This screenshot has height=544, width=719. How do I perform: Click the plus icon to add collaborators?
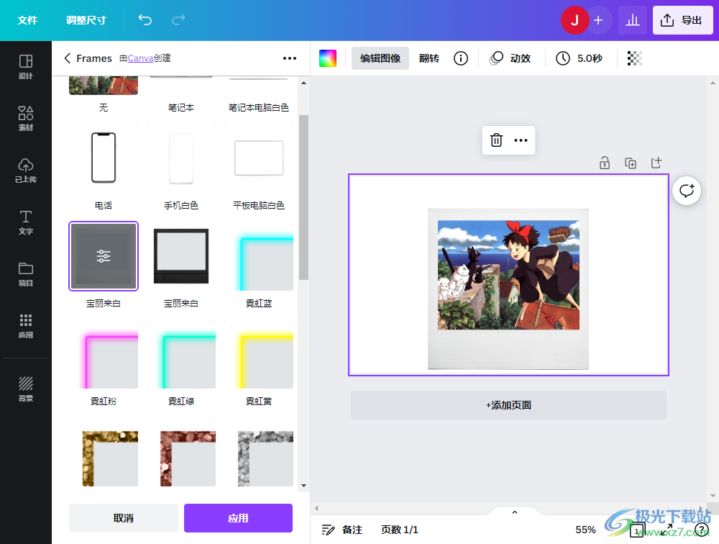pyautogui.click(x=598, y=20)
